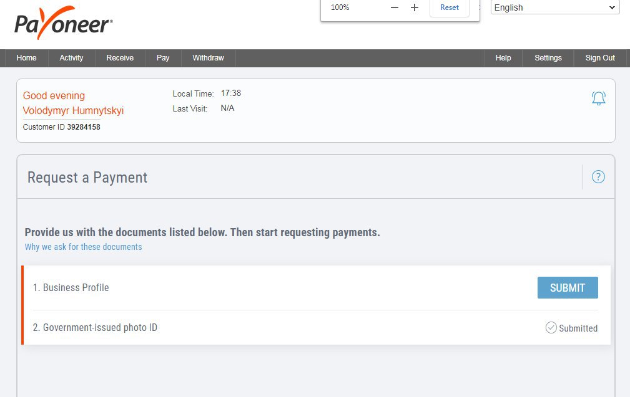Open the Help menu
This screenshot has width=630, height=397.
click(x=503, y=58)
